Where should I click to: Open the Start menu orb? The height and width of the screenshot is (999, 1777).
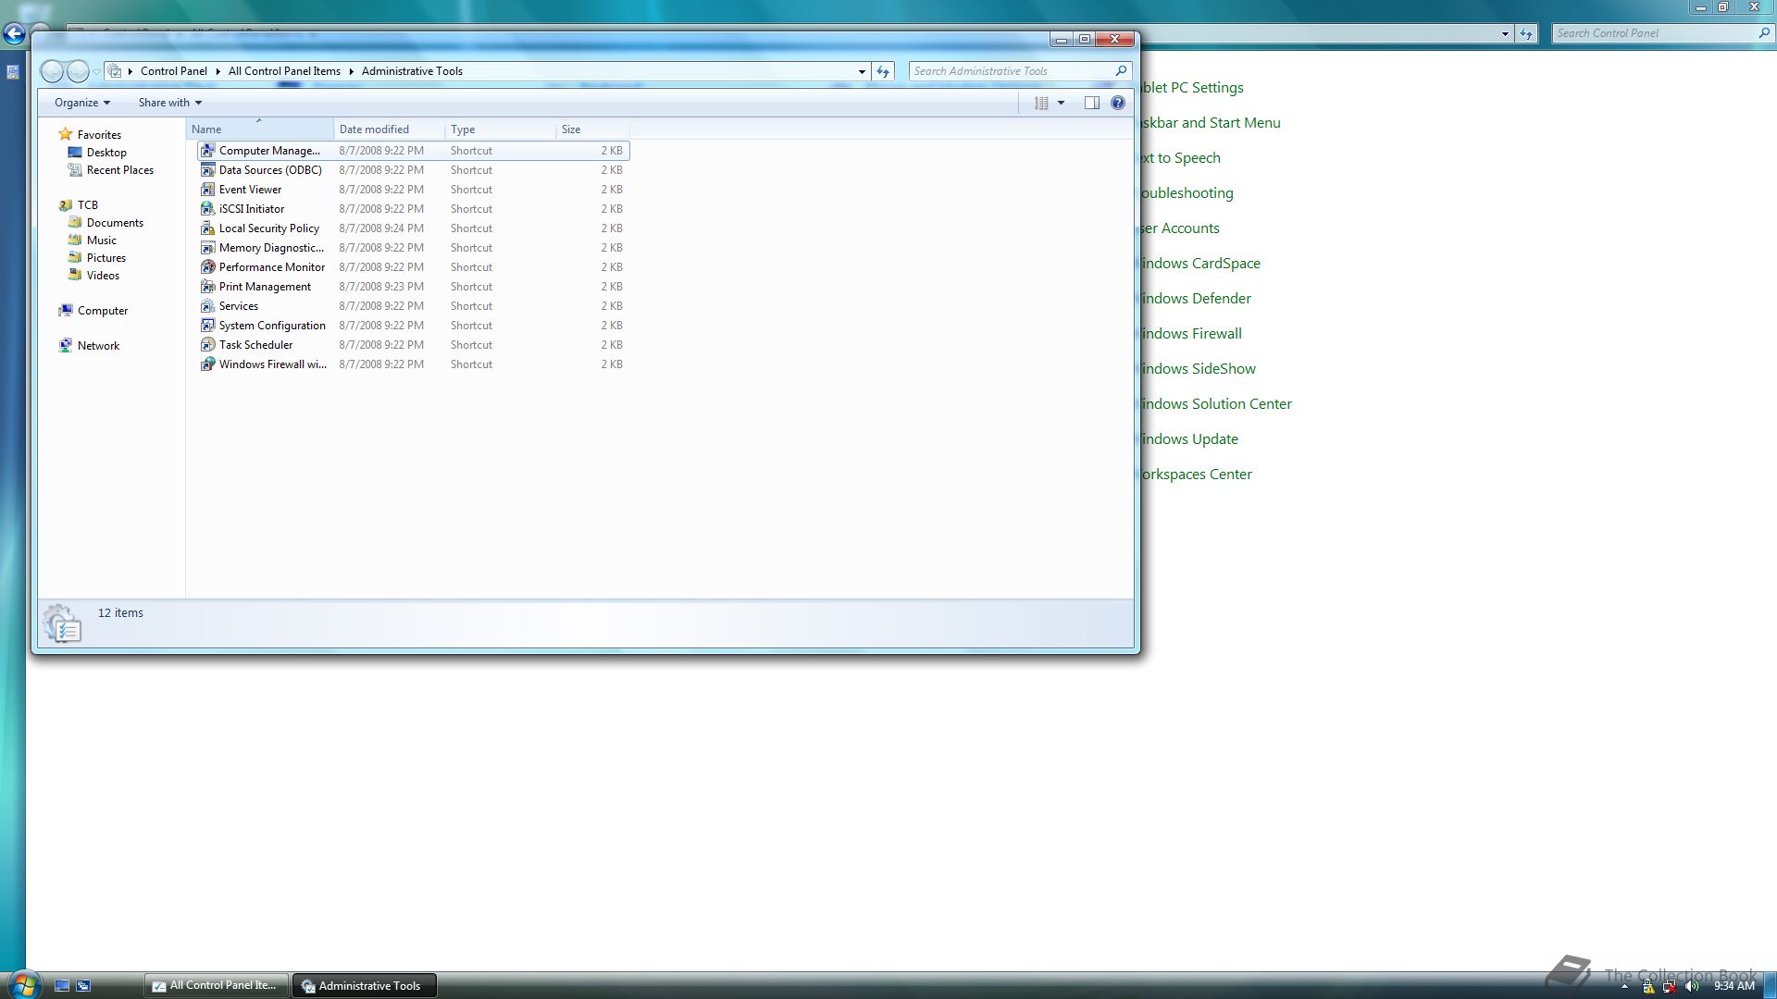click(x=24, y=985)
